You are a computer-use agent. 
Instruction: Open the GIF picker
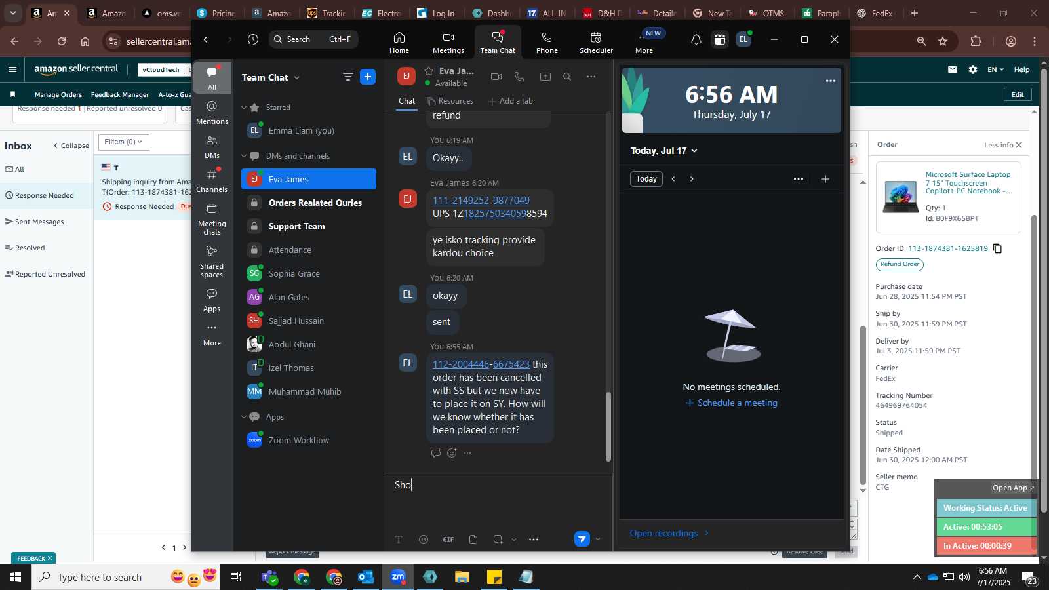point(448,540)
